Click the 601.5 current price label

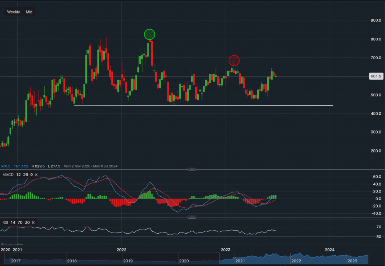[x=375, y=76]
